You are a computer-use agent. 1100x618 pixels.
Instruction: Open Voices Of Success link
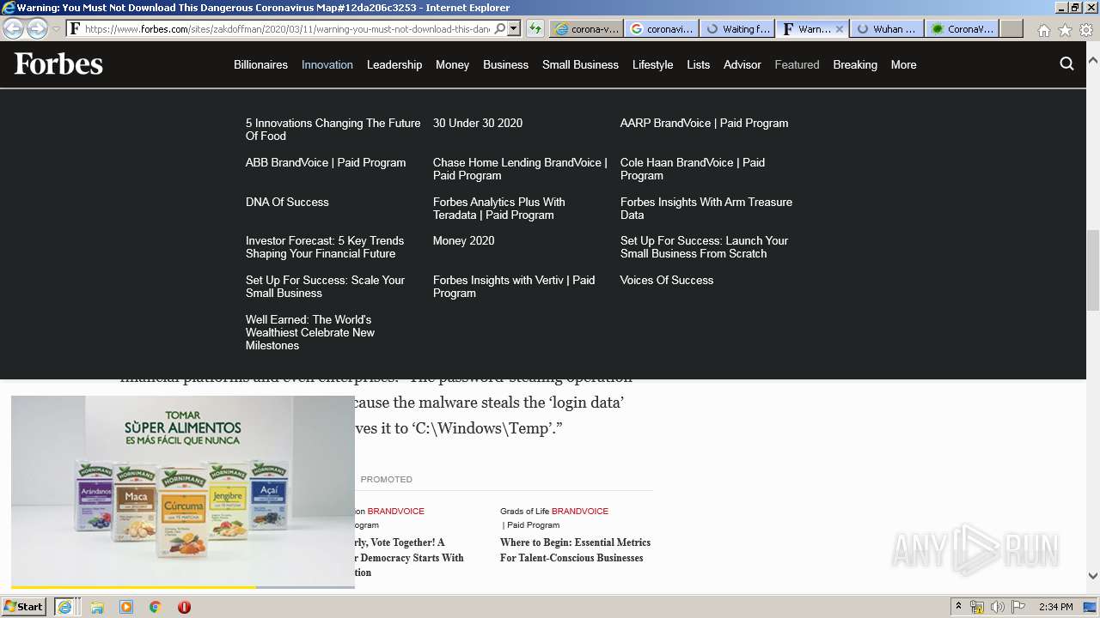click(667, 280)
